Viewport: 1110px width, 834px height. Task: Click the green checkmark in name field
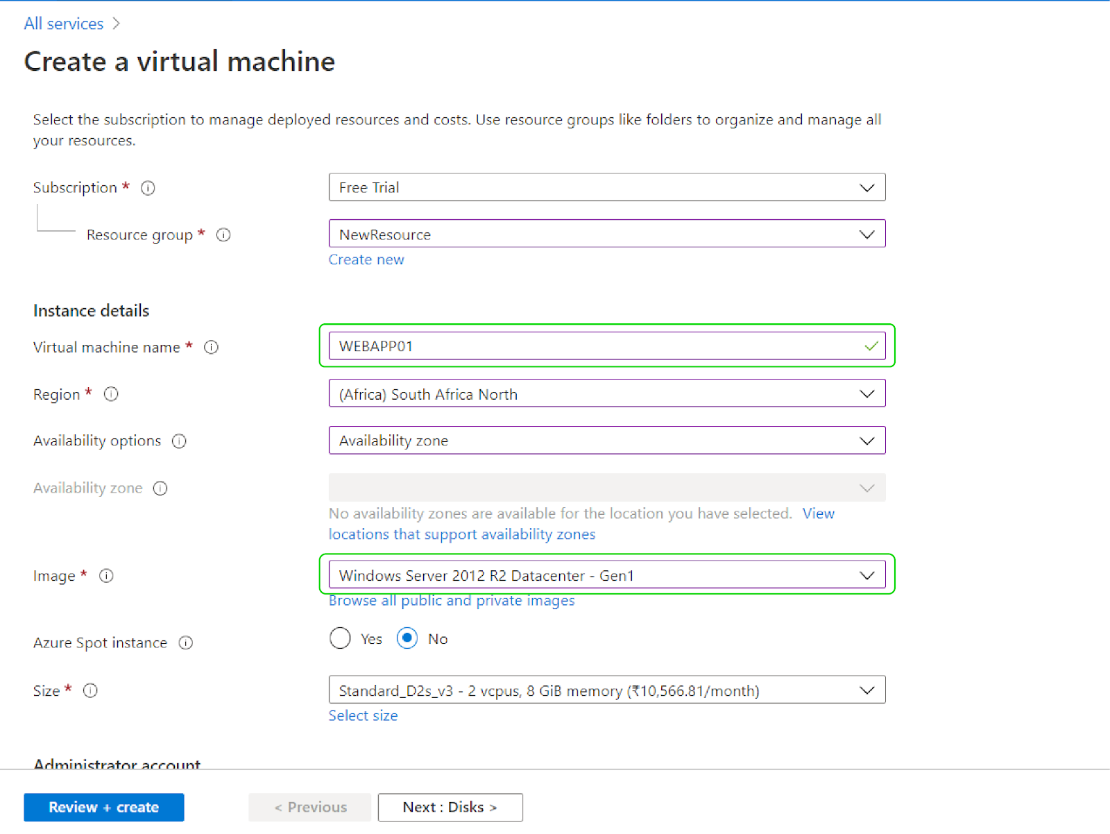pos(871,346)
